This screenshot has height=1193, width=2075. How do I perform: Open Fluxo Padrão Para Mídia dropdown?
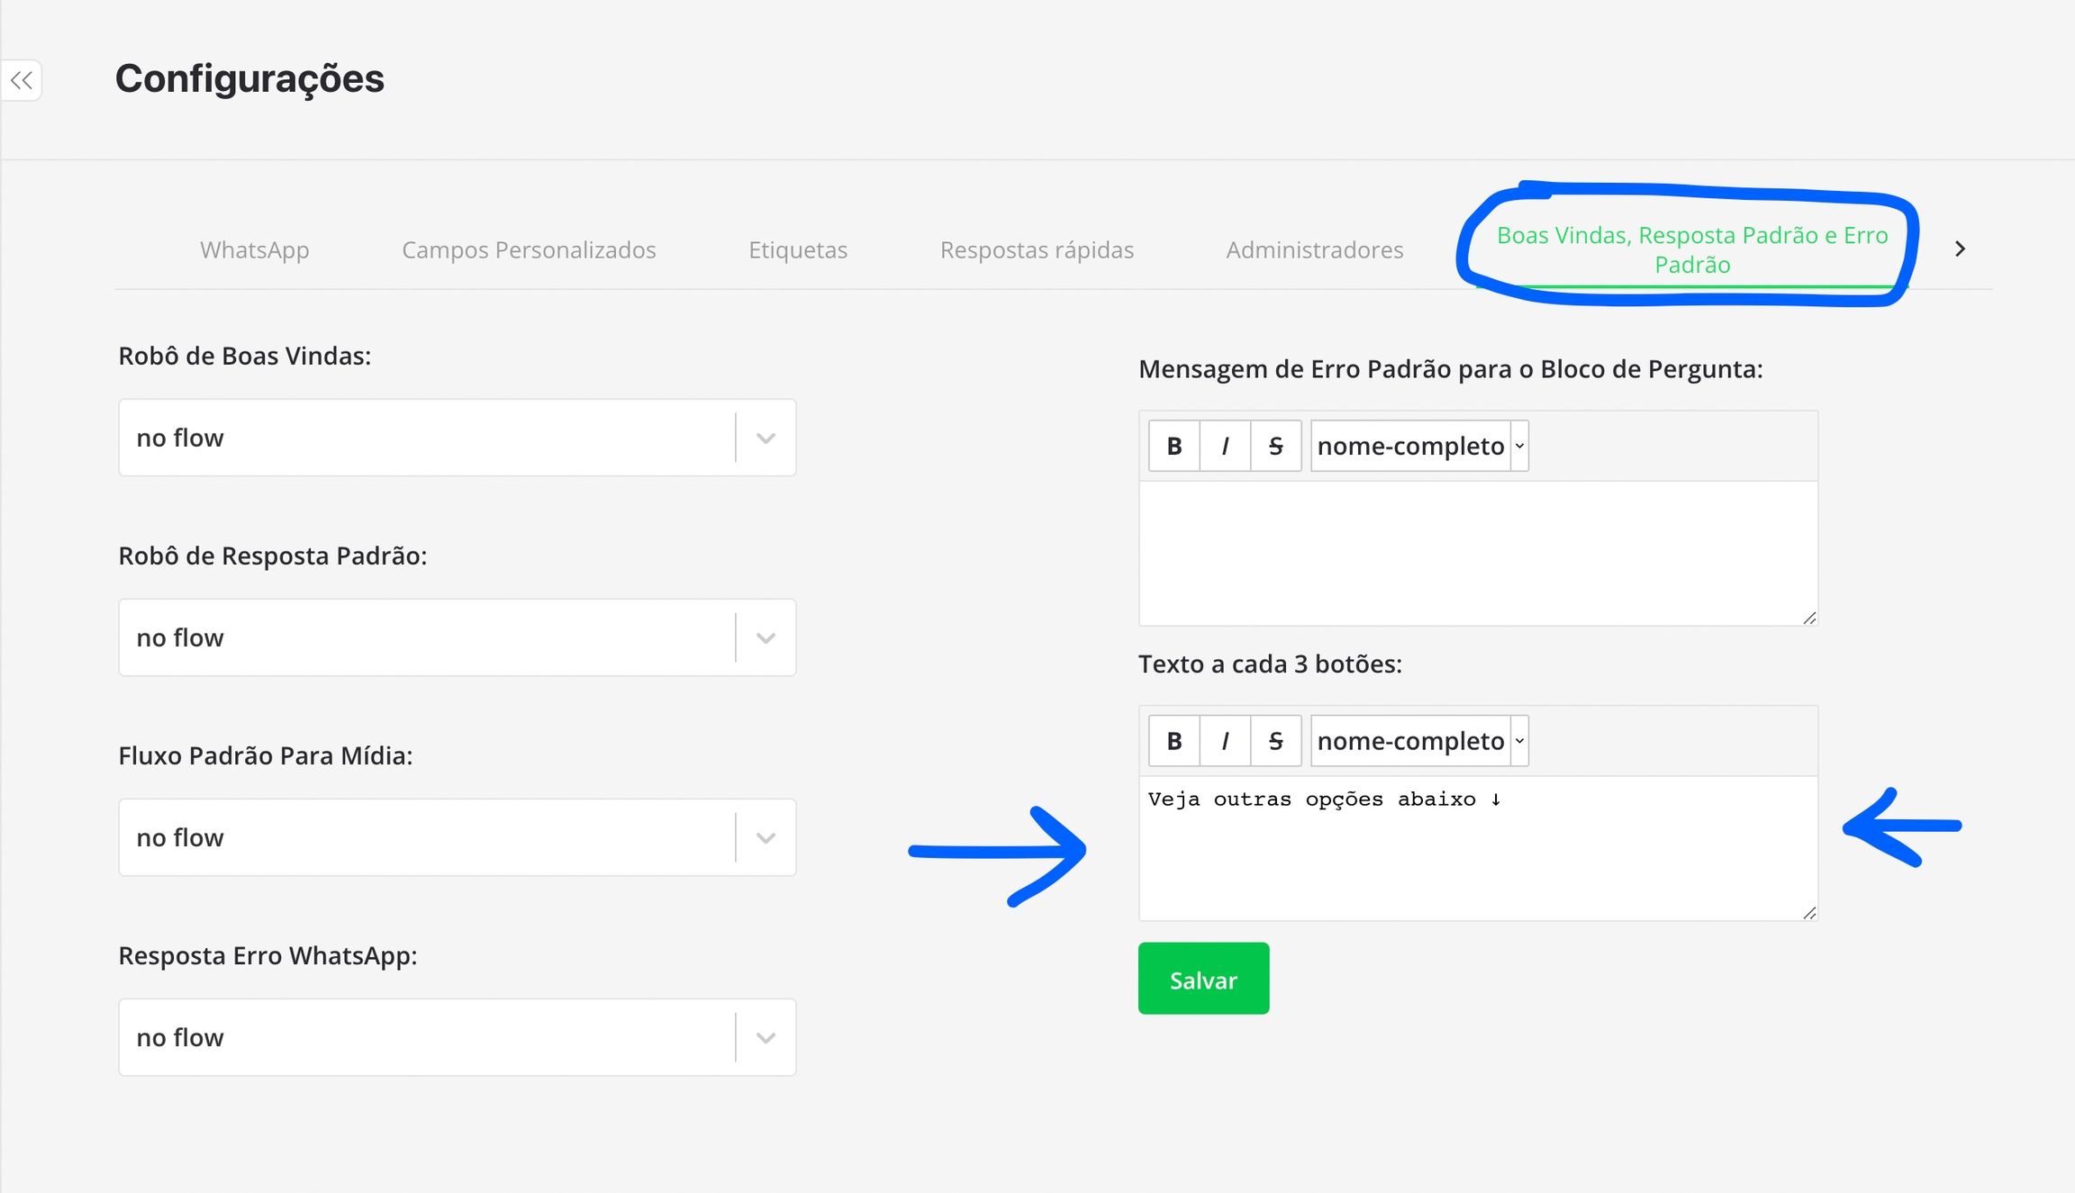[x=457, y=837]
